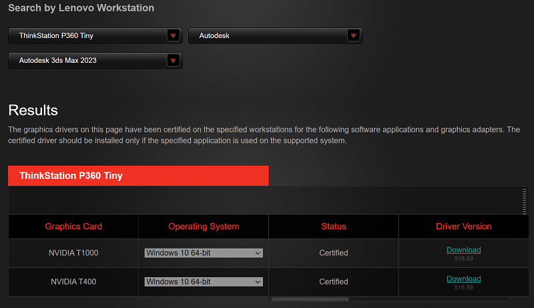The image size is (534, 308).
Task: Click the Search by Lenovo Workstation heading
Action: coord(81,8)
